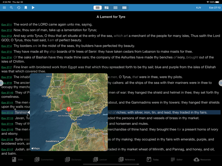Select list rows layout icon
Image resolution: width=222 pixels, height=166 pixels.
(115, 8)
